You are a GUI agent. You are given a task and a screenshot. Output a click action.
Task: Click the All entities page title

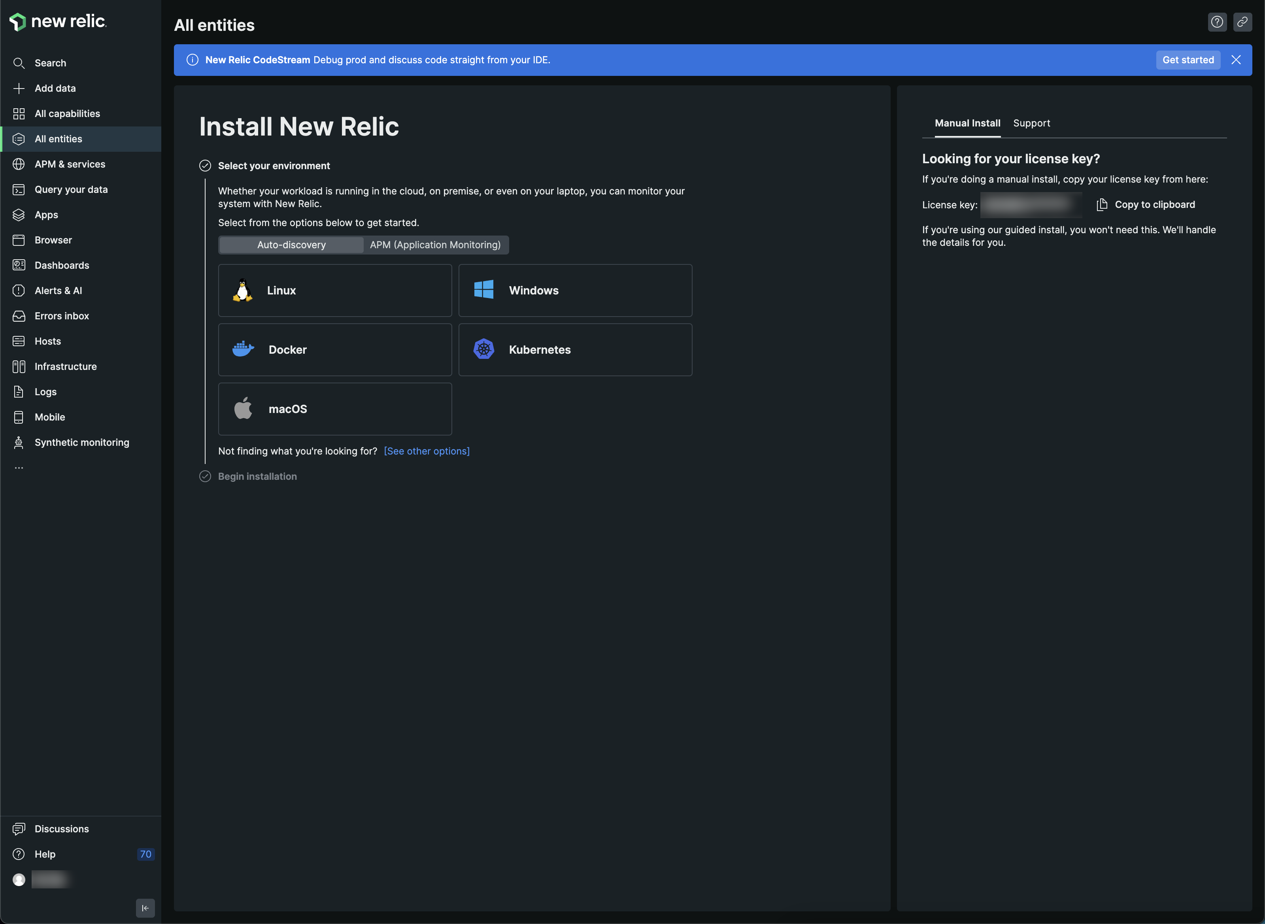214,25
